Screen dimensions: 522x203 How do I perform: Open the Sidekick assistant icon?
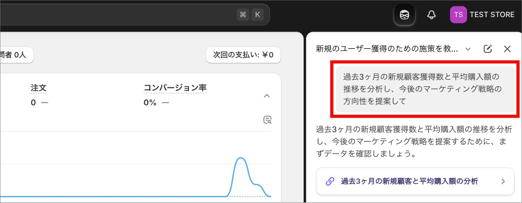click(404, 15)
